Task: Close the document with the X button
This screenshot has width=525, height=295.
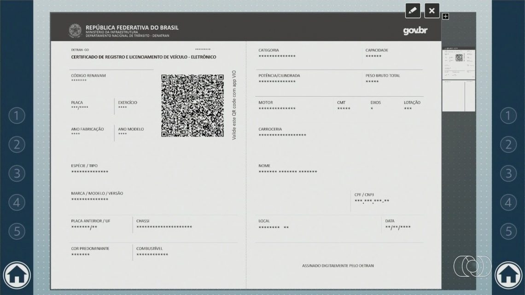Action: [432, 11]
